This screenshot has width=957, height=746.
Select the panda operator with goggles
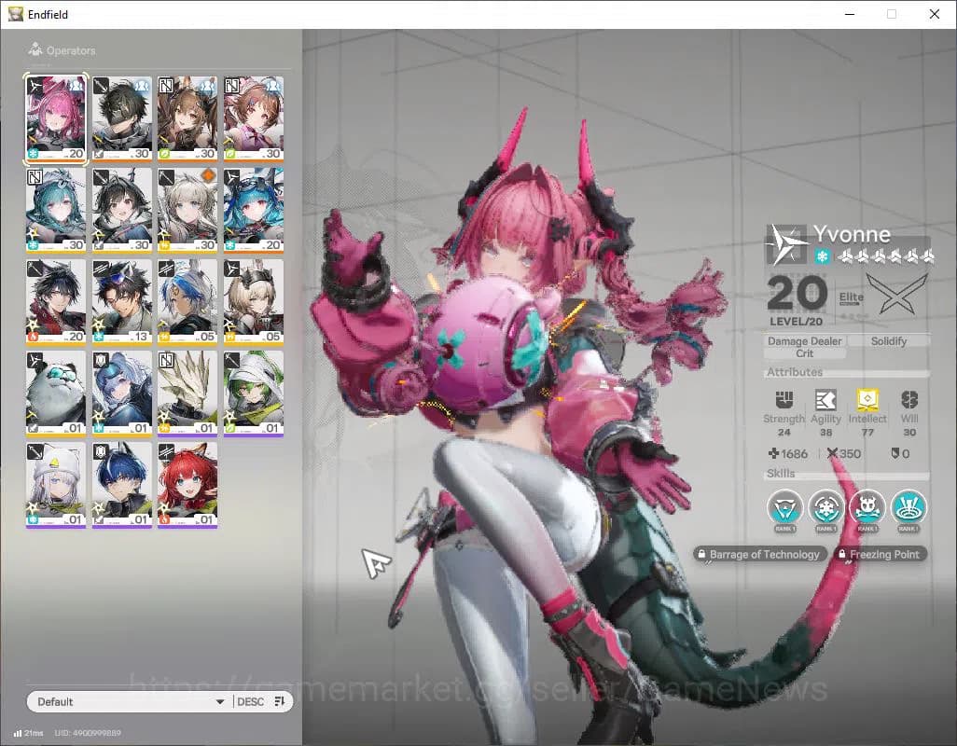point(56,394)
